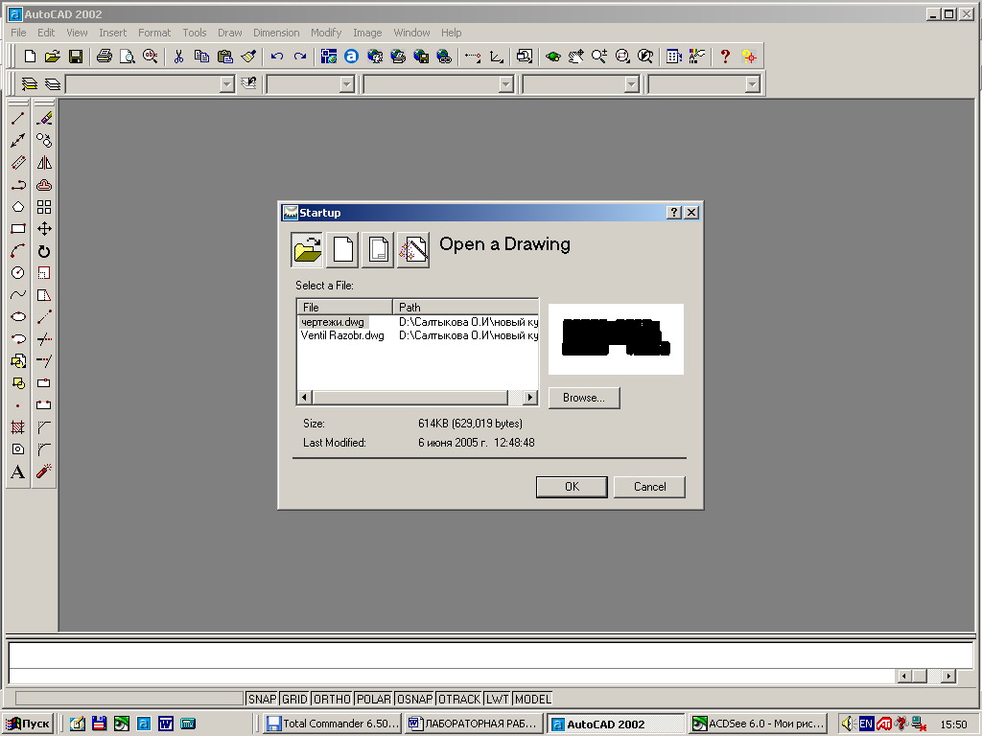Image resolution: width=982 pixels, height=736 pixels.
Task: Click the Plot printer icon
Action: coord(104,57)
